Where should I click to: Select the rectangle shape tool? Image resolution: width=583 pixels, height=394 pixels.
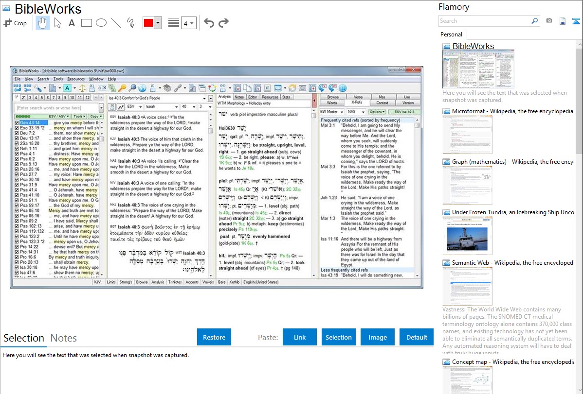87,23
